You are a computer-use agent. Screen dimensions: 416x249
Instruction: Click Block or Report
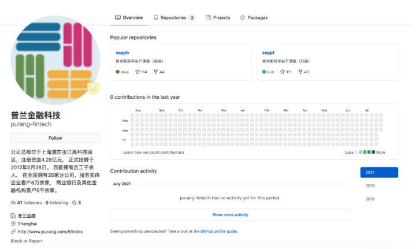tap(27, 241)
